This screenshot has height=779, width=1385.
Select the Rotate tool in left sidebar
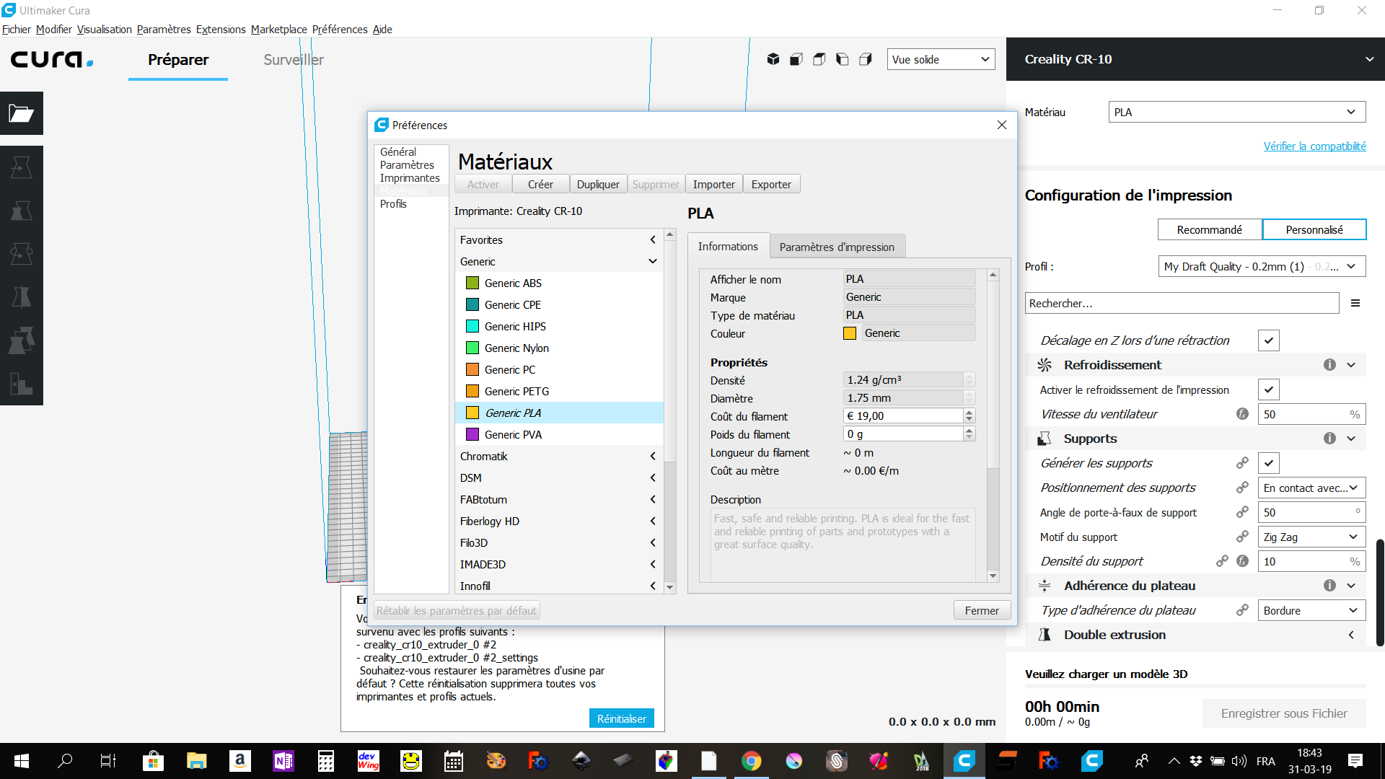pos(22,254)
